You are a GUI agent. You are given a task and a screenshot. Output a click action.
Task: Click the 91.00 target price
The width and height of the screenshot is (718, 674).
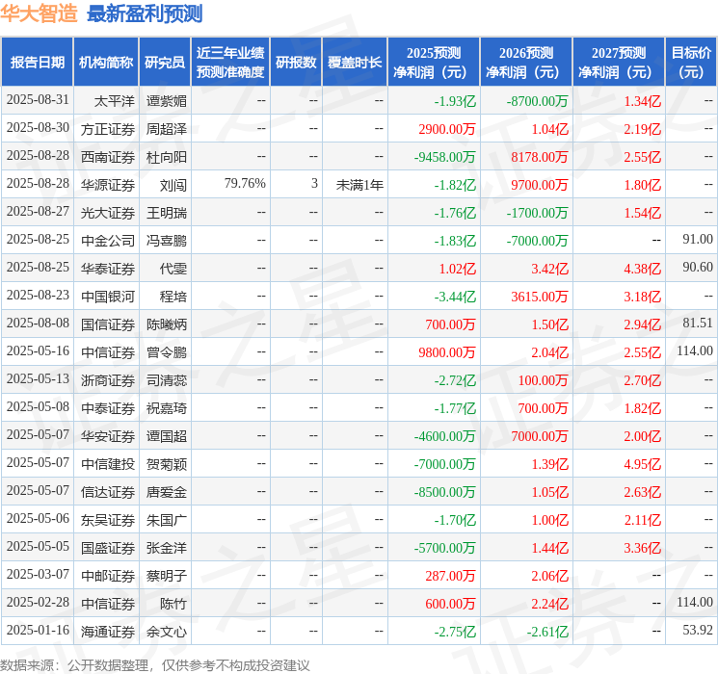click(x=698, y=239)
